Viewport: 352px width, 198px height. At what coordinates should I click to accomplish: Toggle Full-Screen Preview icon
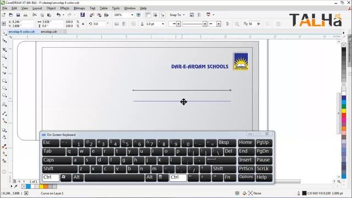pyautogui.click(x=139, y=15)
